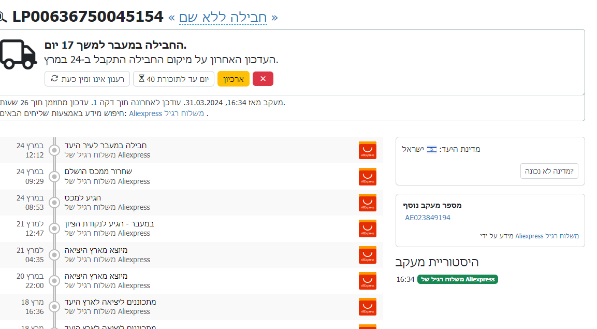The width and height of the screenshot is (597, 329).
Task: Open the 40 days reminder button
Action: coord(173,79)
